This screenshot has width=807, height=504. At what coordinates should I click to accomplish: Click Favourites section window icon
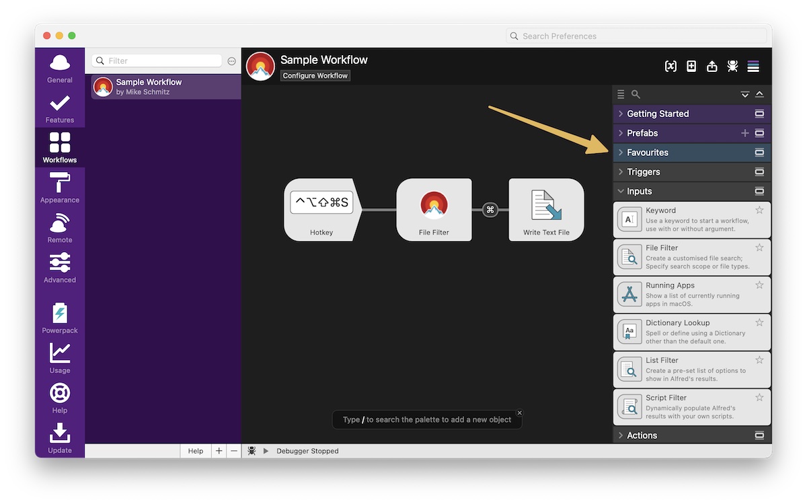[x=759, y=153]
